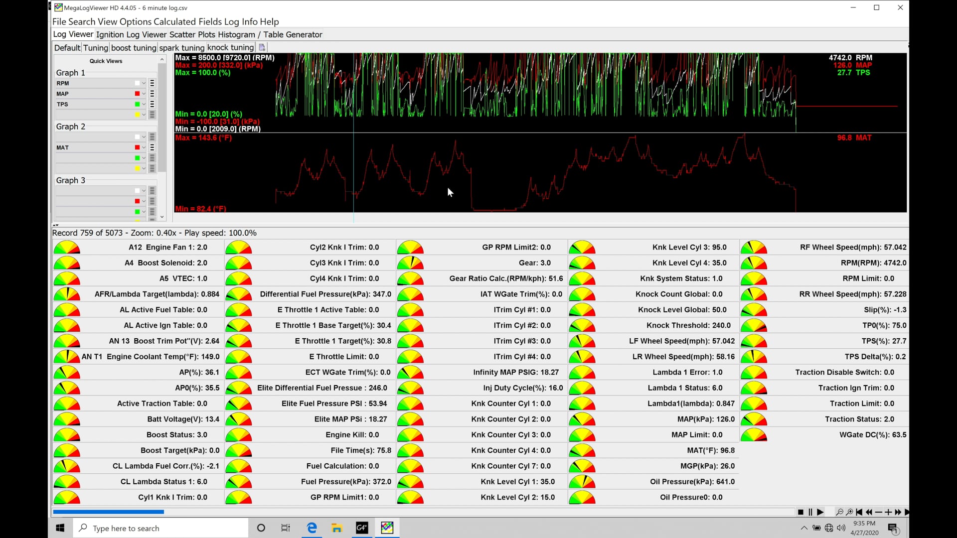957x538 pixels.
Task: Switch to the spark tuning workspace tab
Action: (x=181, y=47)
